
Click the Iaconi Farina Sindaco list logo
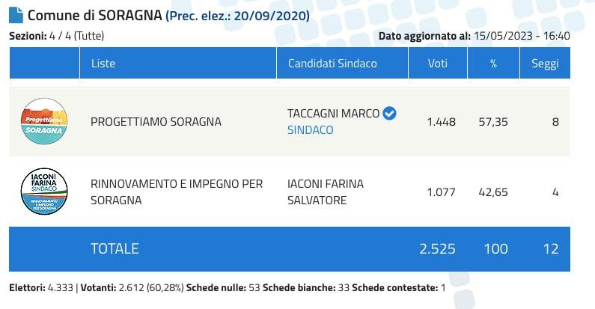(43, 192)
